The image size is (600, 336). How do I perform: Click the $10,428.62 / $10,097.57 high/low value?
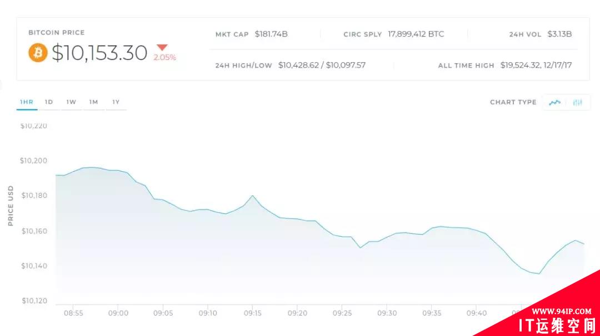[322, 65]
